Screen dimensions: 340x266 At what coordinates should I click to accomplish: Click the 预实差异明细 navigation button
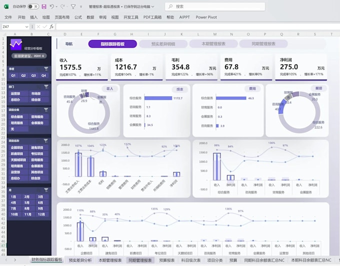click(163, 44)
